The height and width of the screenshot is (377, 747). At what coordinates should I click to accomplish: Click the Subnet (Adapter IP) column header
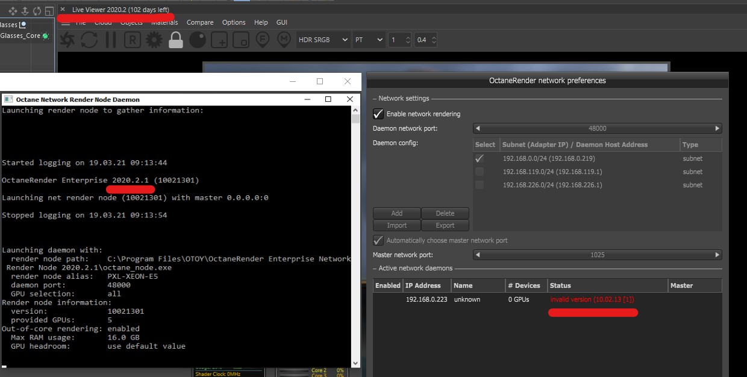(x=589, y=145)
